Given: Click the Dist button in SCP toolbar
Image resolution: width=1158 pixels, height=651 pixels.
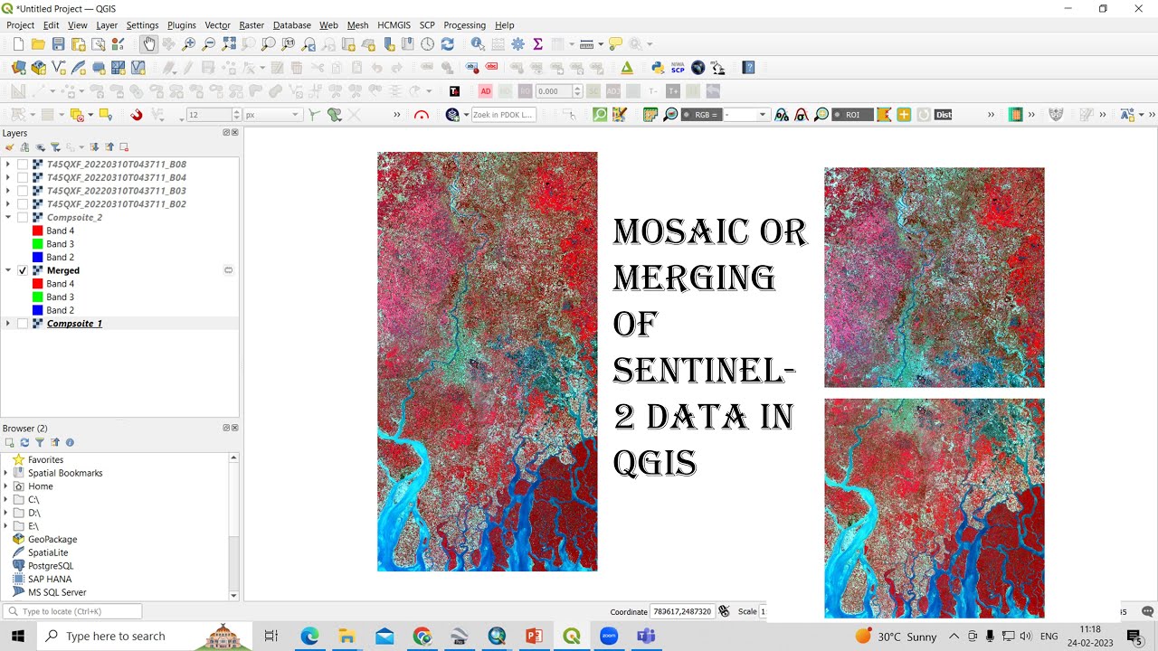Looking at the screenshot, I should coord(944,115).
